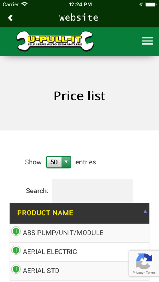Click the green dropdown arrow beside 50
Image resolution: width=159 pixels, height=282 pixels.
pos(66,162)
